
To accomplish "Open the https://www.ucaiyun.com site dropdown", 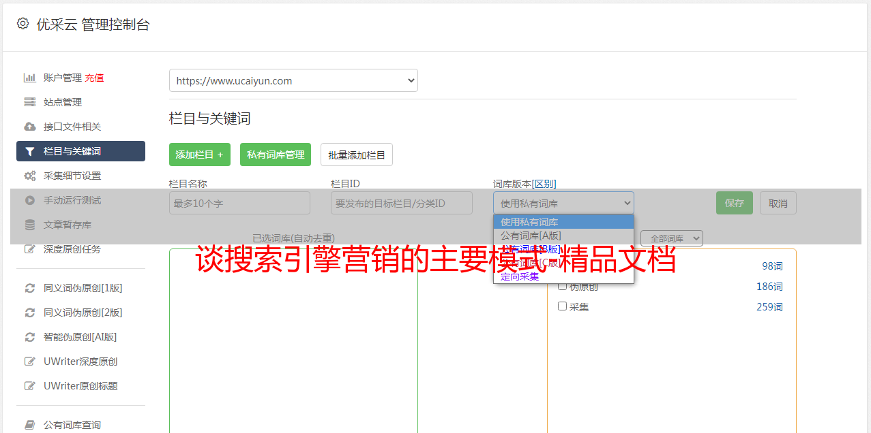I will click(x=293, y=80).
